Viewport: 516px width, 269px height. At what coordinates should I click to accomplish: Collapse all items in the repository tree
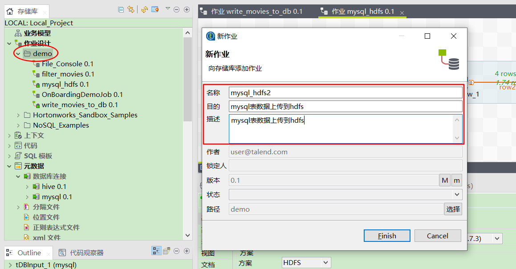(x=121, y=10)
